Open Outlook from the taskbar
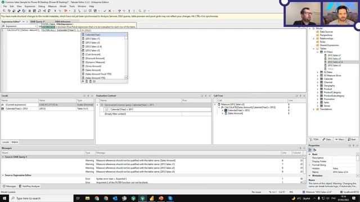This screenshot has width=360, height=202. point(115,198)
